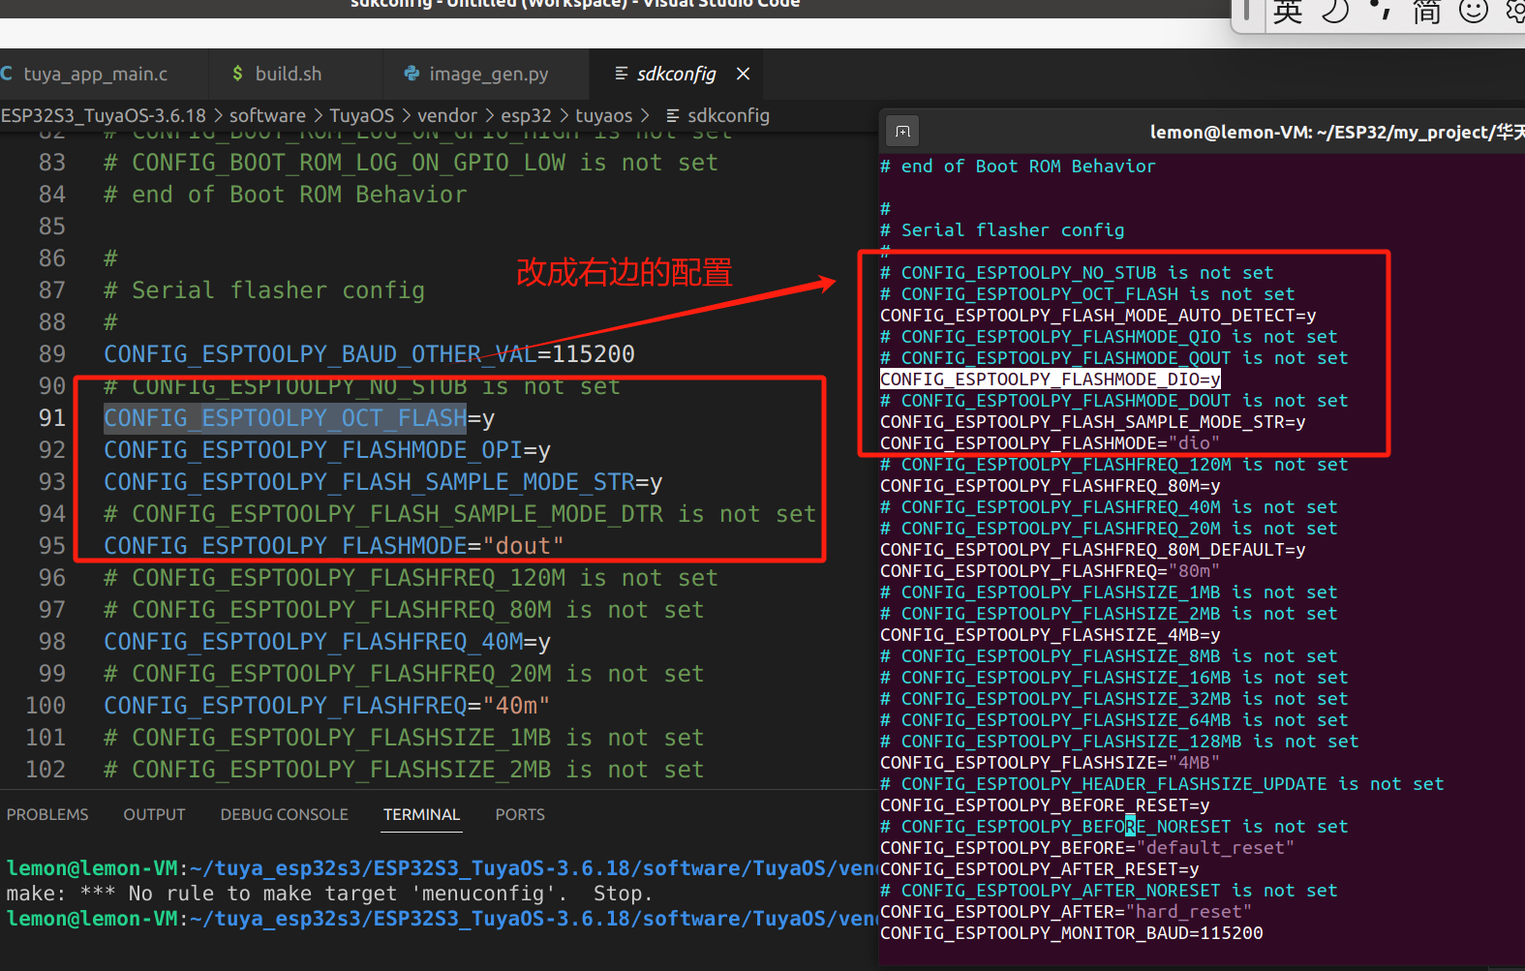
Task: Expand the vendor breadcrumb dropdown
Action: (447, 115)
